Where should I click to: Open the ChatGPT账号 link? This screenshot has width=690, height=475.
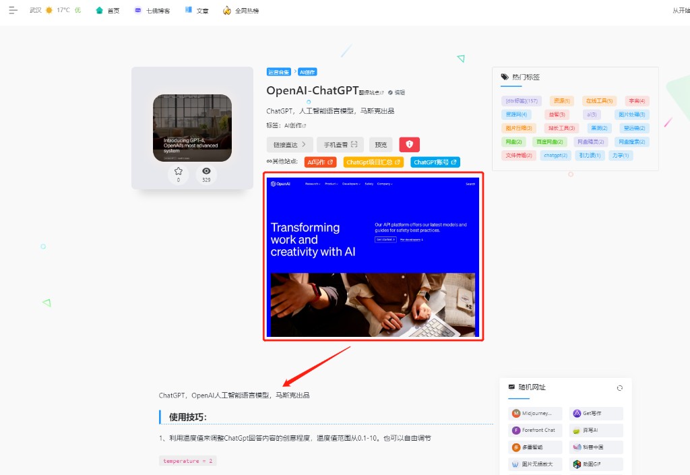(x=435, y=162)
